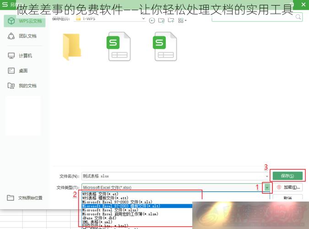Click the 加密(E)... button
Image resolution: width=309 pixels, height=229 pixels.
click(x=288, y=187)
